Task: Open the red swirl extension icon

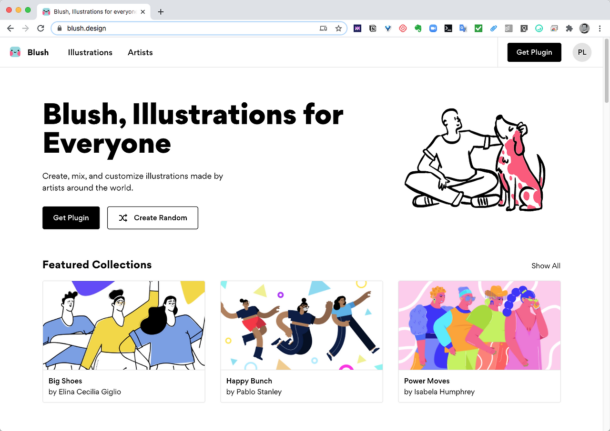Action: 403,29
